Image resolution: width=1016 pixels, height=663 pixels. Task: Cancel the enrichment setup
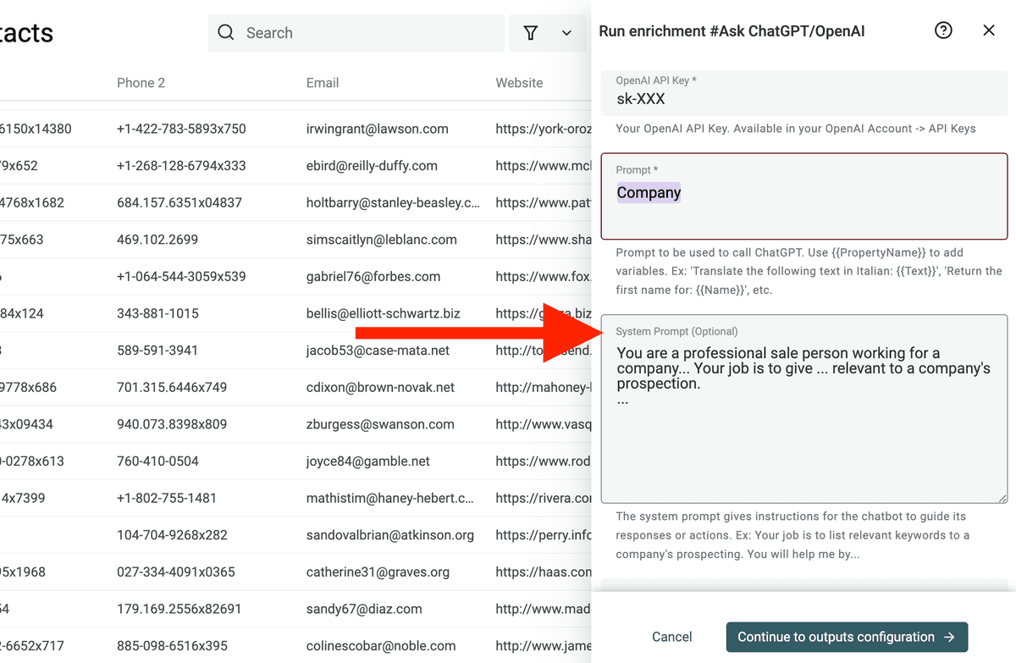[671, 637]
